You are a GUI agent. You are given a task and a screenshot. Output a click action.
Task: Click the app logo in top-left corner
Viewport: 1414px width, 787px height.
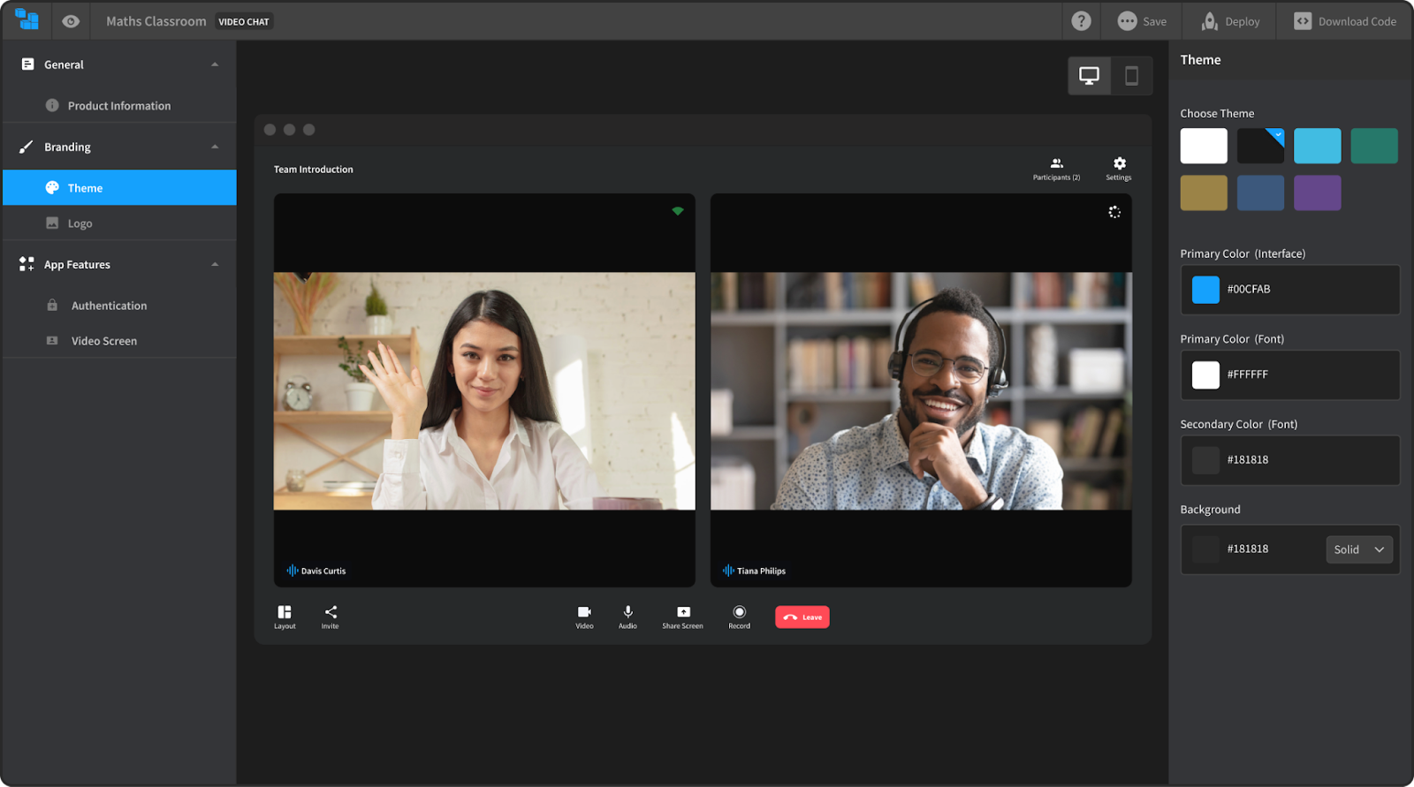coord(27,19)
